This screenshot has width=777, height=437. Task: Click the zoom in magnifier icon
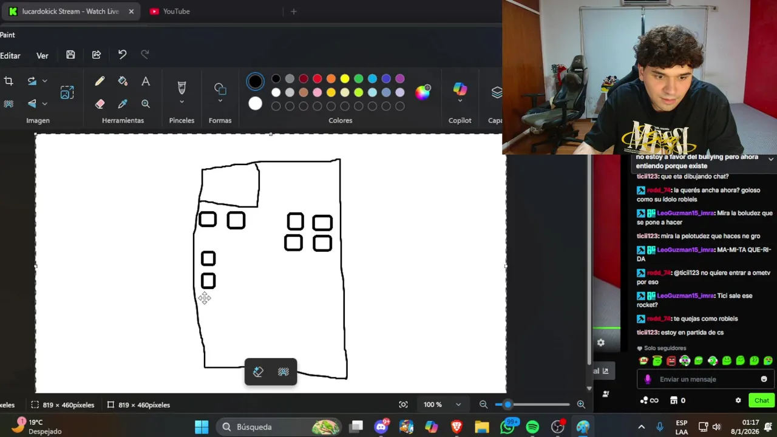click(x=581, y=404)
